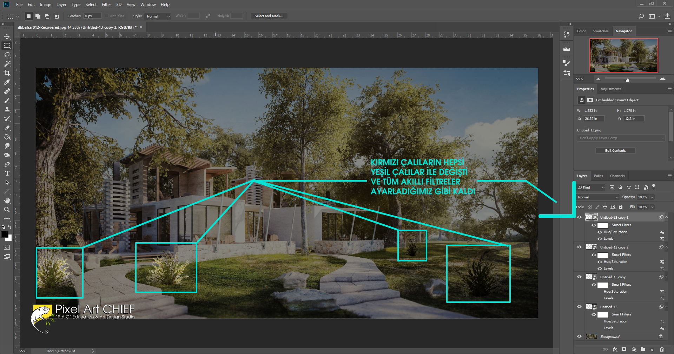Create a new group folder icon
Screen dimensions: 674x354
643,349
